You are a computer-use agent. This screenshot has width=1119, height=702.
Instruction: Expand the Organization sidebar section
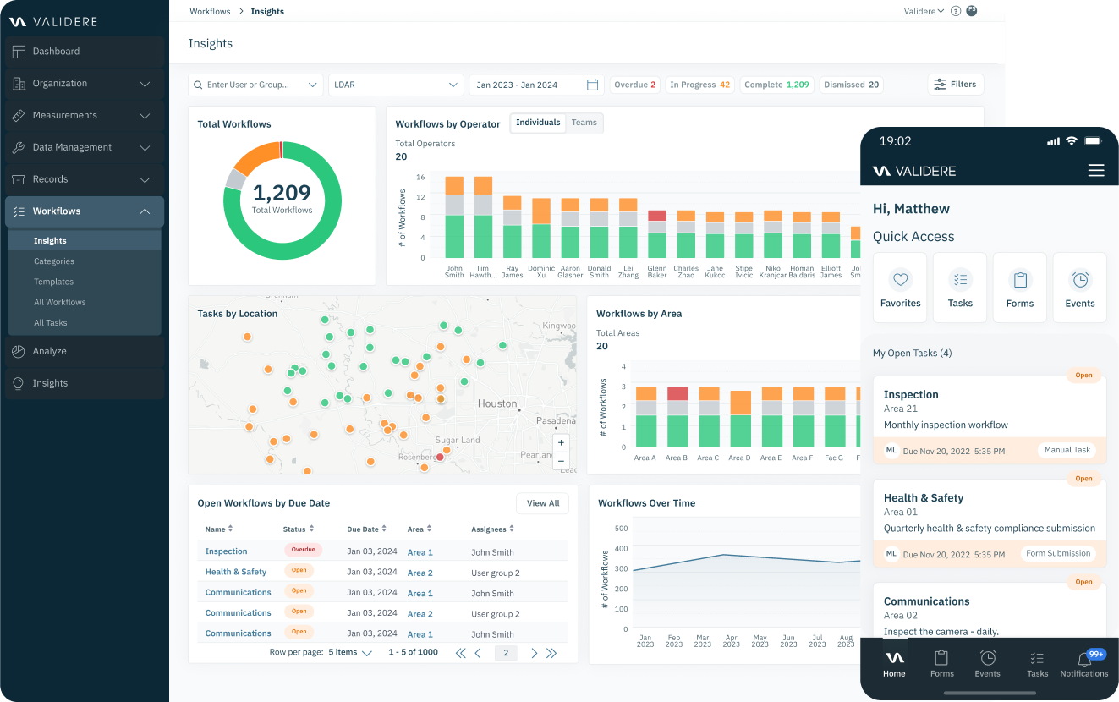[145, 84]
